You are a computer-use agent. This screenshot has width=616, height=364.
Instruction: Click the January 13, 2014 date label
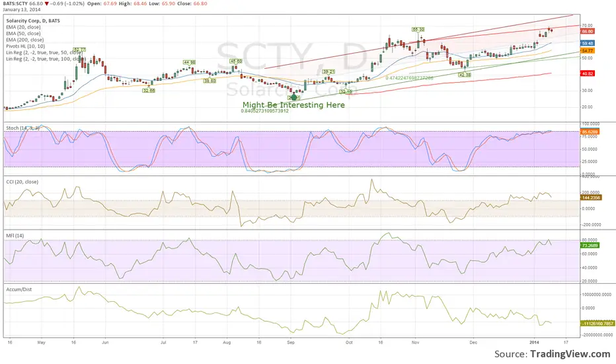(x=21, y=9)
